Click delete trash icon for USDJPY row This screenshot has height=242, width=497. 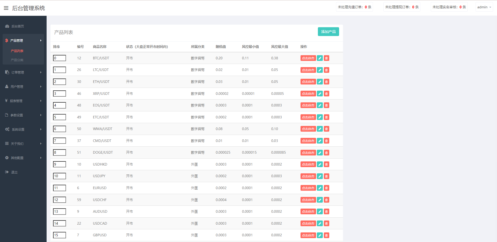(326, 176)
